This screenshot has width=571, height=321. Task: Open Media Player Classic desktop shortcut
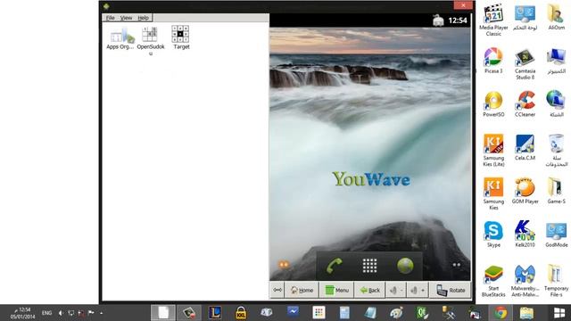point(493,20)
